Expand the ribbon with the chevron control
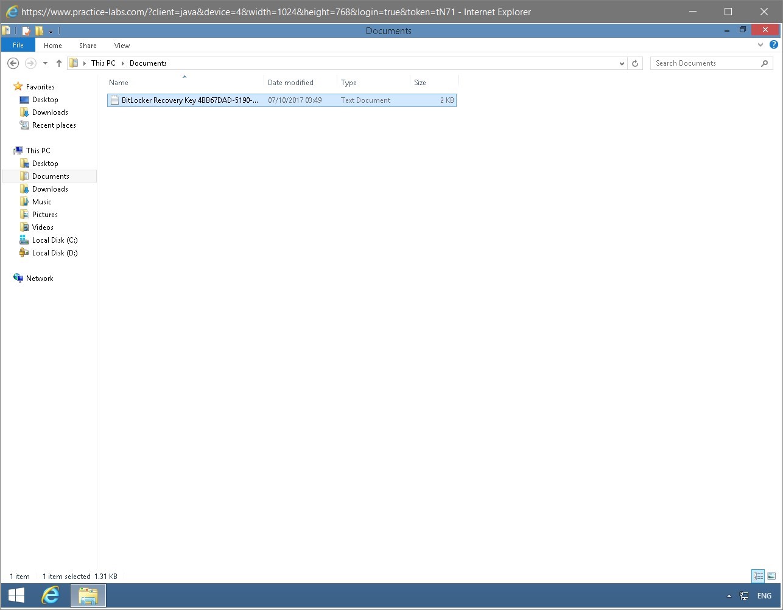The height and width of the screenshot is (610, 783). point(760,44)
